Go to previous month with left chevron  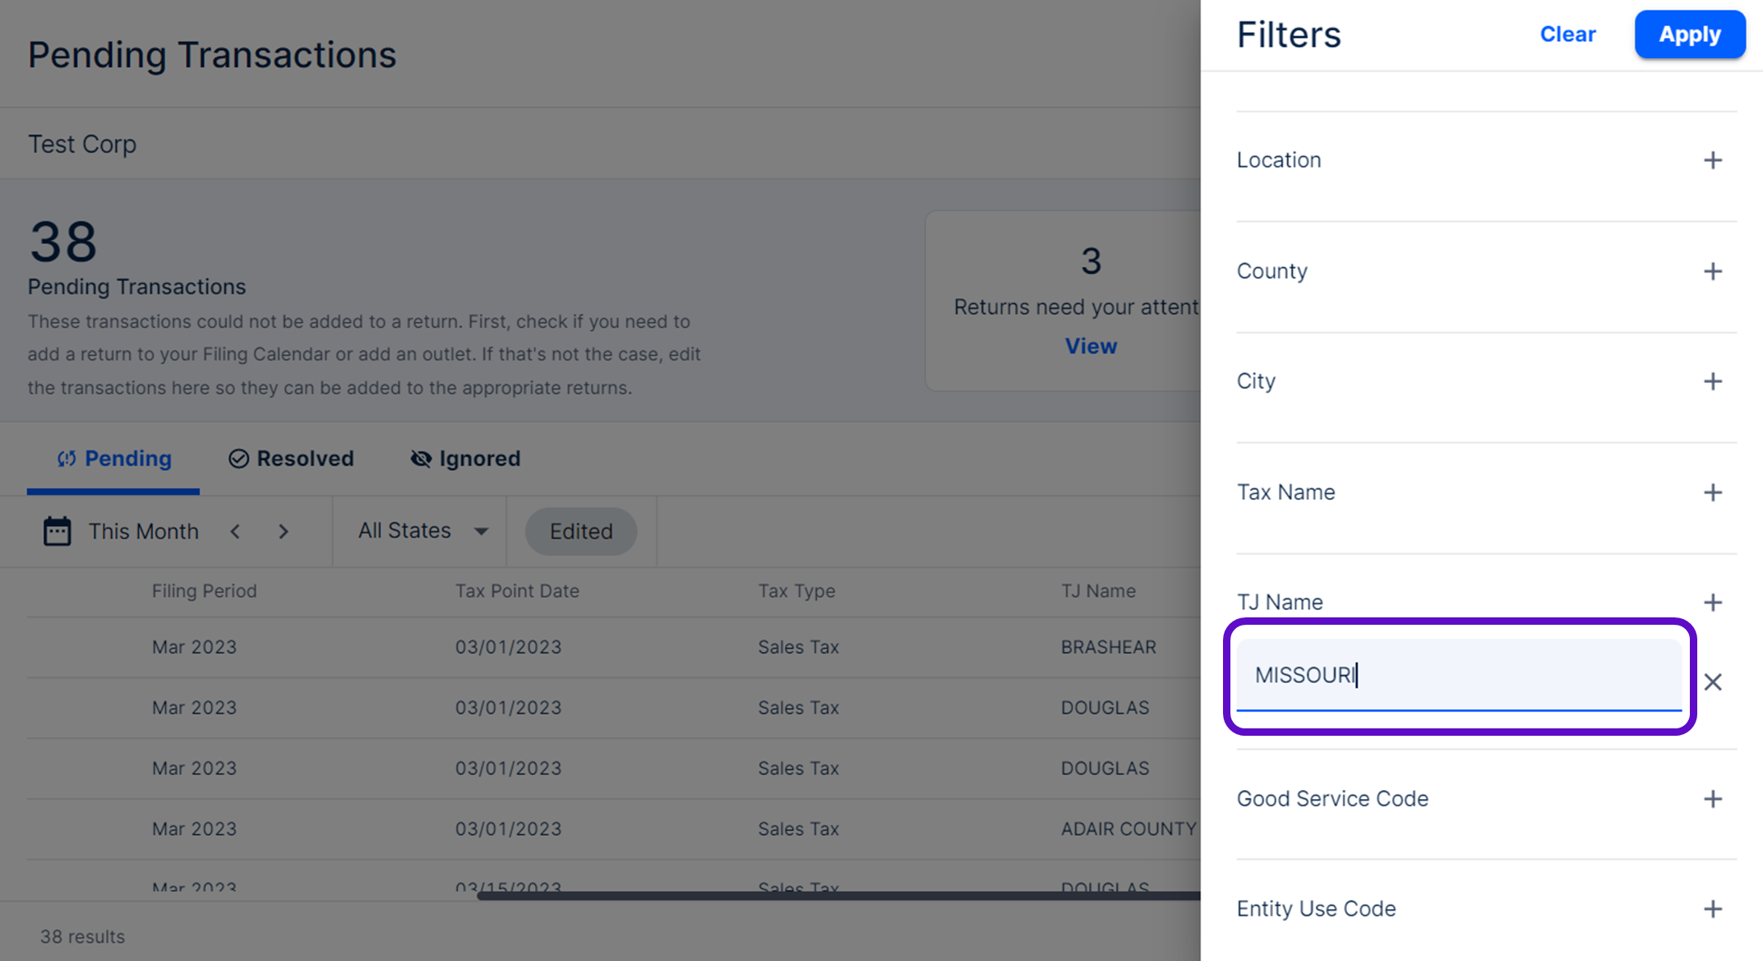coord(235,531)
